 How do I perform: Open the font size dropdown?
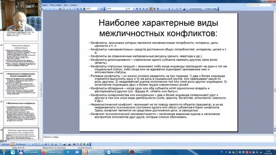click(133, 9)
